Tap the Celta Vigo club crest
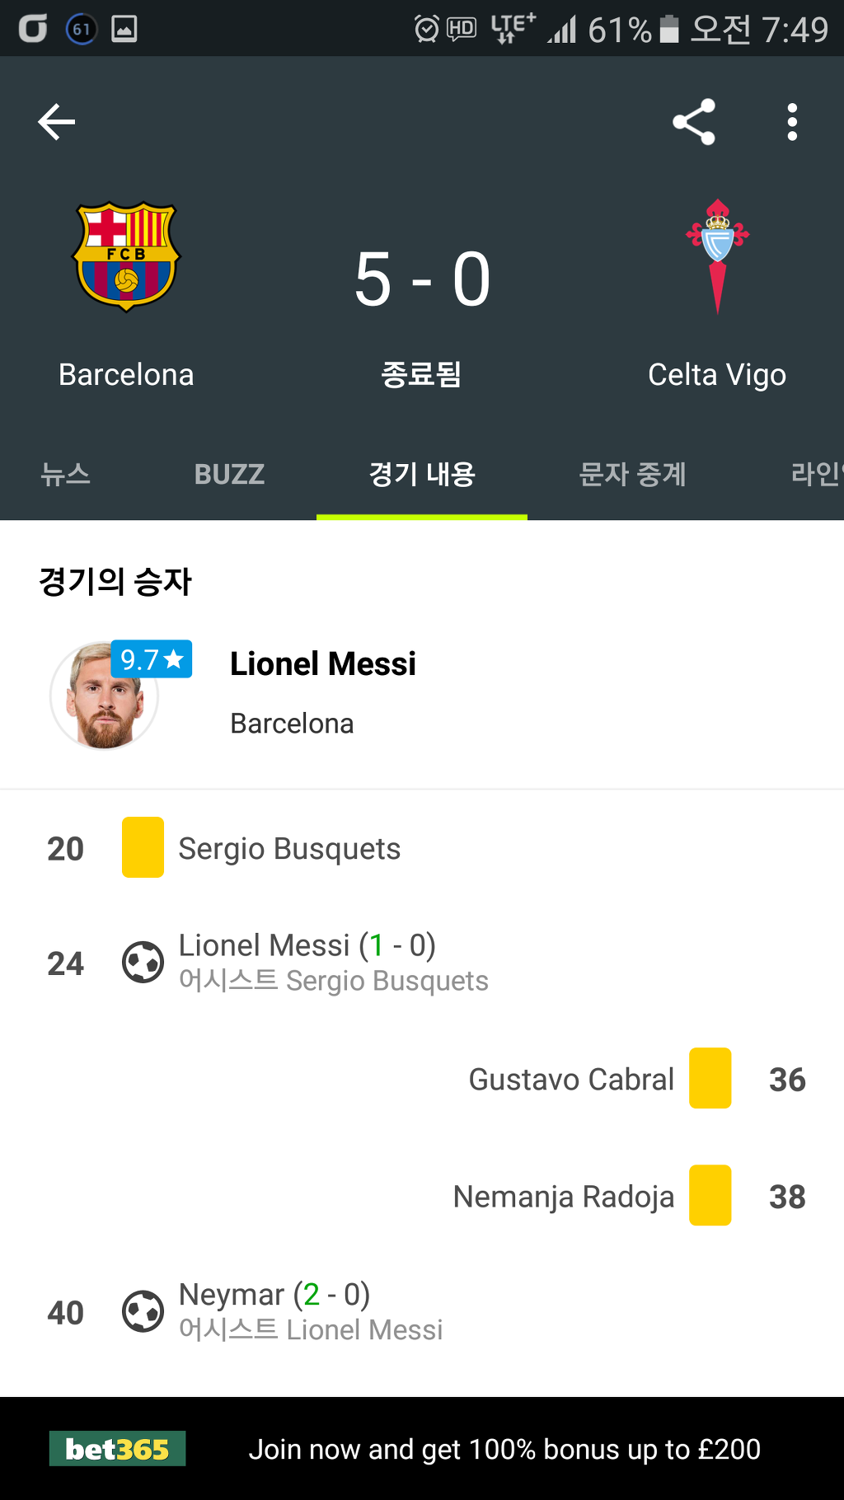This screenshot has height=1500, width=844. (x=718, y=256)
